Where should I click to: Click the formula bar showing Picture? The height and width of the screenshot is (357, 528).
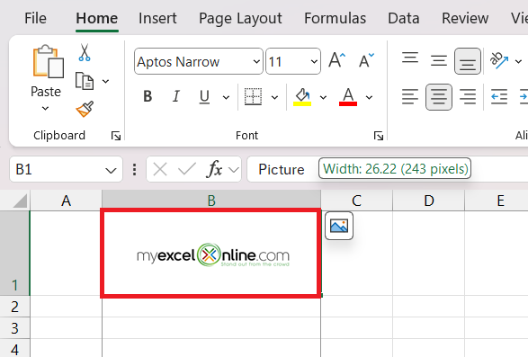pyautogui.click(x=388, y=169)
